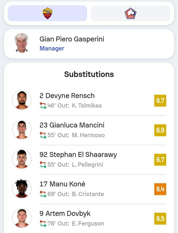Click the 6.7 rating badge for El Shaarawy

pyautogui.click(x=160, y=160)
